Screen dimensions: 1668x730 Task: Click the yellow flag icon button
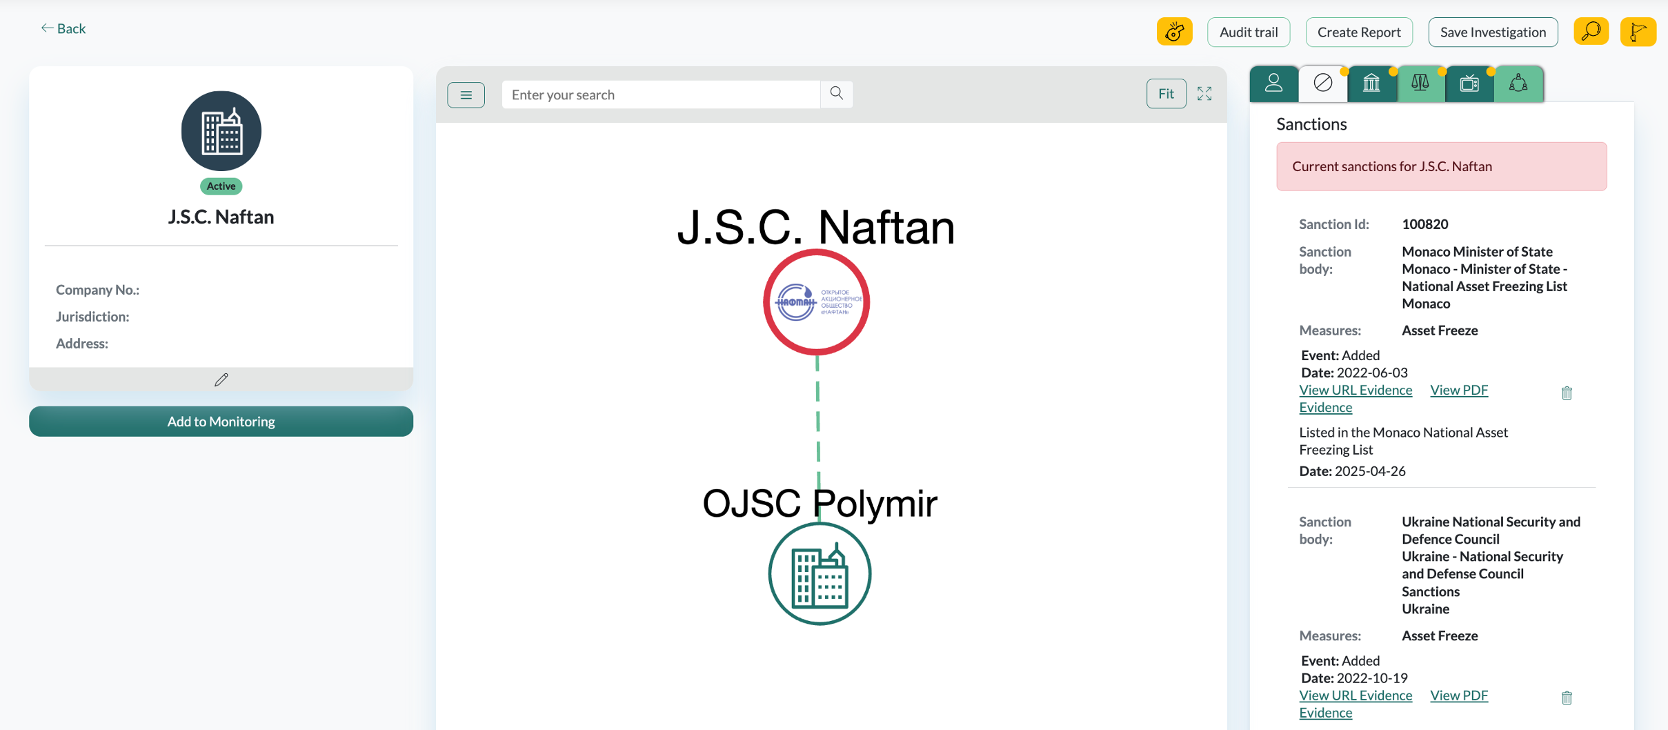tap(1638, 32)
